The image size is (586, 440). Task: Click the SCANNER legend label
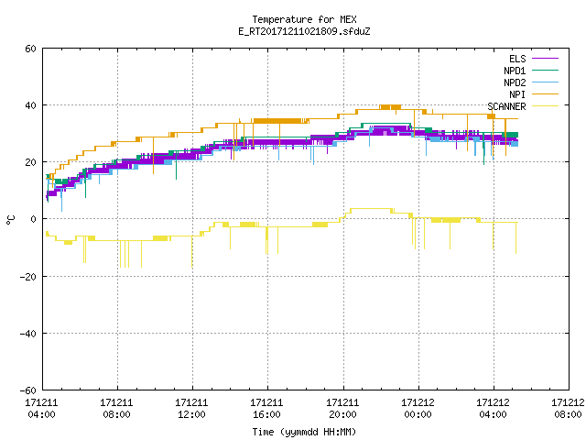tap(506, 106)
